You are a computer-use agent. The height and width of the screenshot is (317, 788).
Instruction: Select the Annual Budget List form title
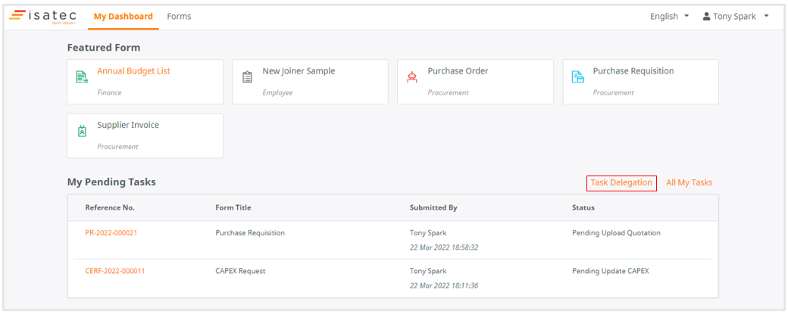coord(133,71)
